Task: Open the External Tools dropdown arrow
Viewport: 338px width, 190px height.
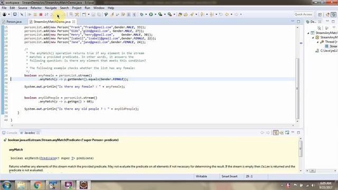Action: pos(174,14)
